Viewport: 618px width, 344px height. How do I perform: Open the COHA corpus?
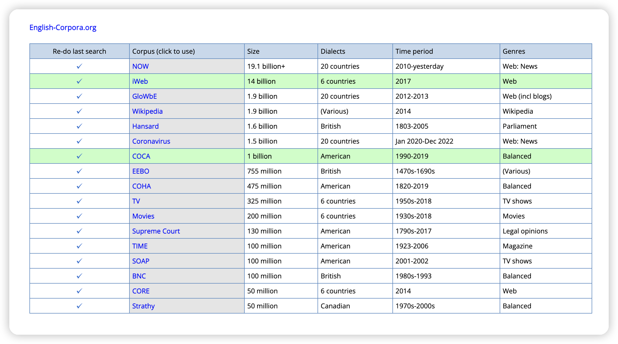142,186
